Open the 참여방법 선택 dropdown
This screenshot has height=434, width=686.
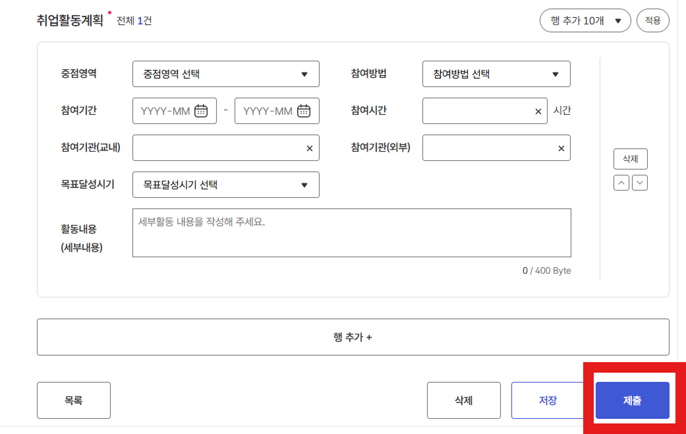click(496, 74)
